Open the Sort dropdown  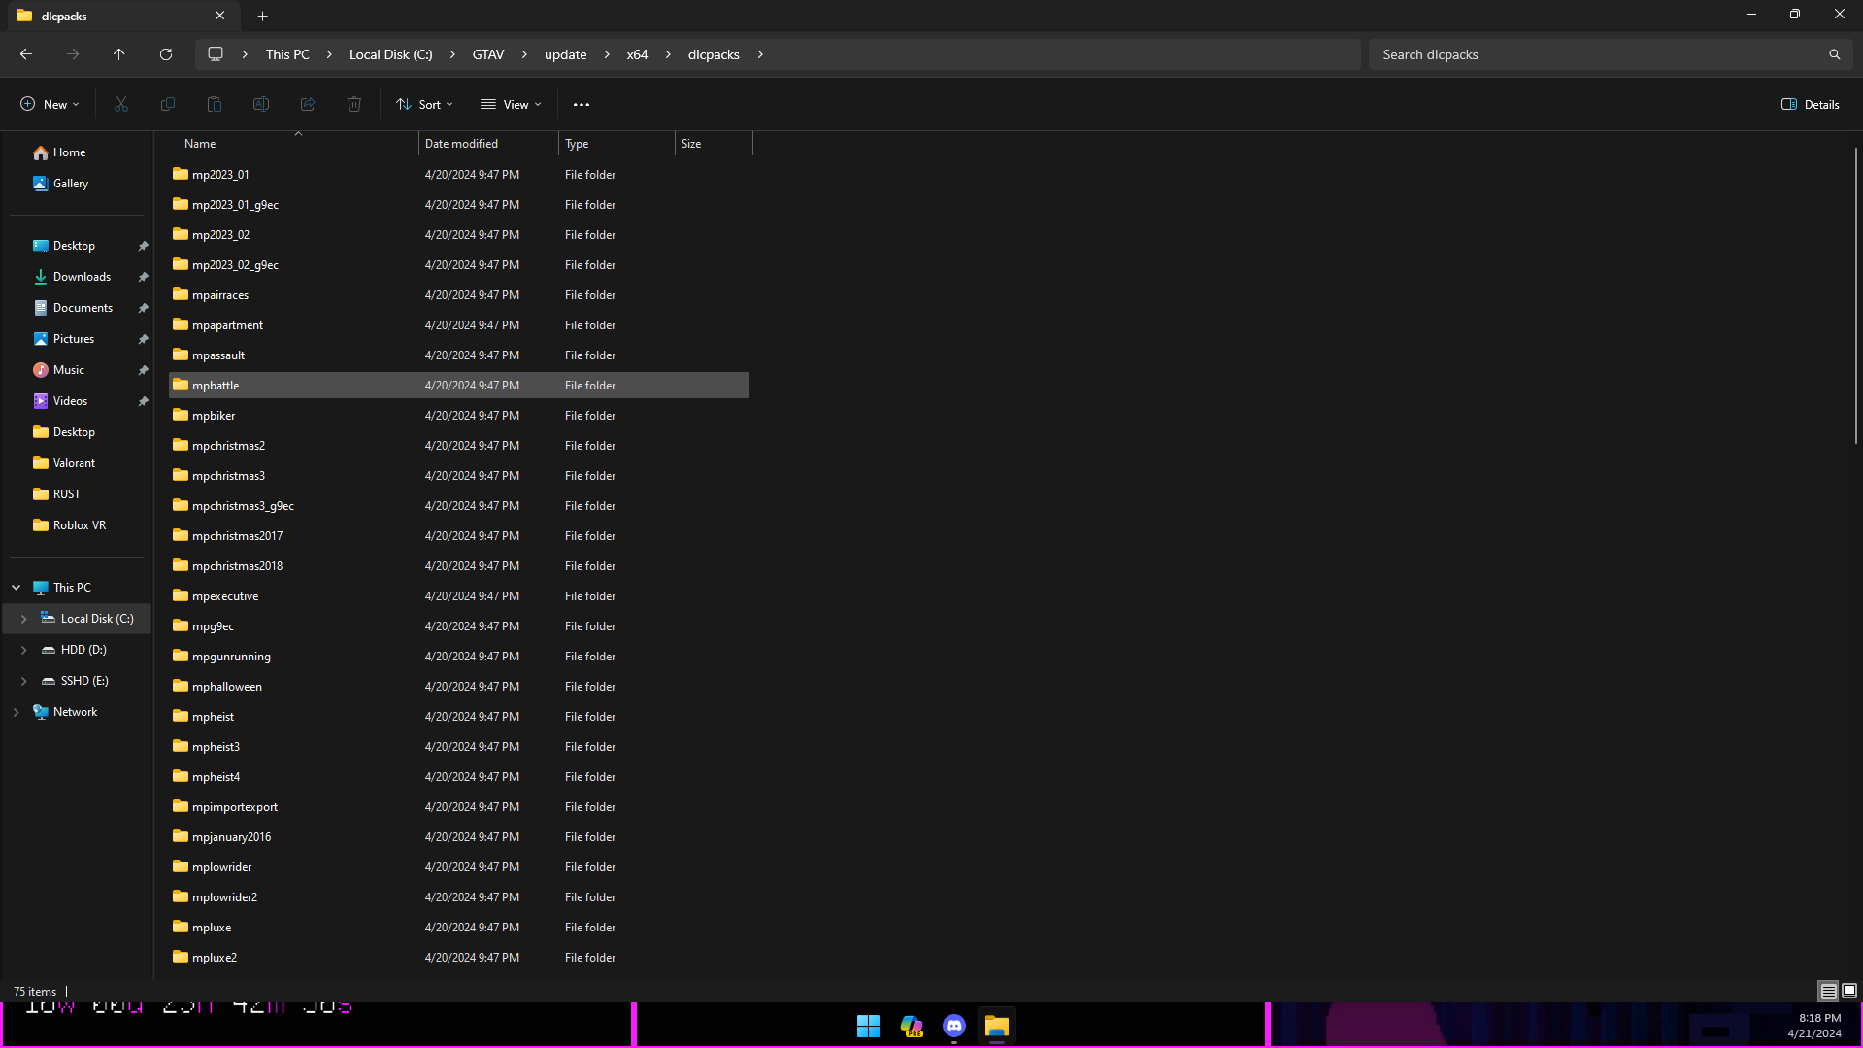[x=424, y=104]
